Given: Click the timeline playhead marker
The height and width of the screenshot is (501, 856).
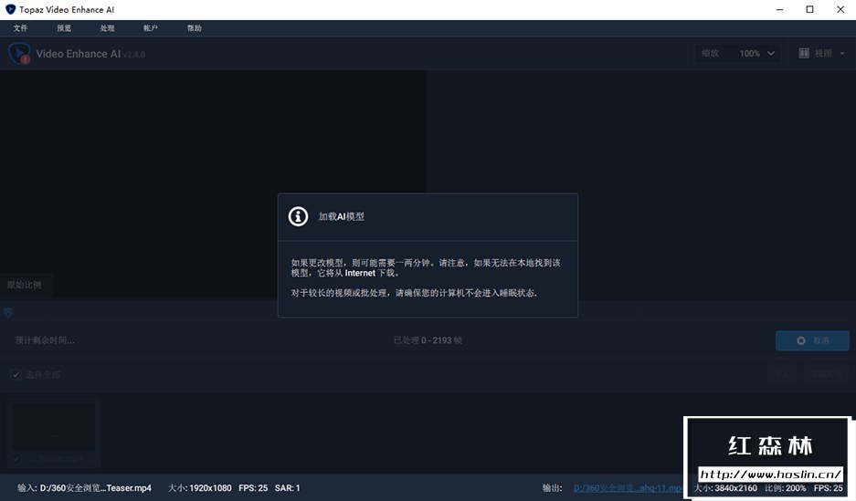Looking at the screenshot, I should click(8, 313).
